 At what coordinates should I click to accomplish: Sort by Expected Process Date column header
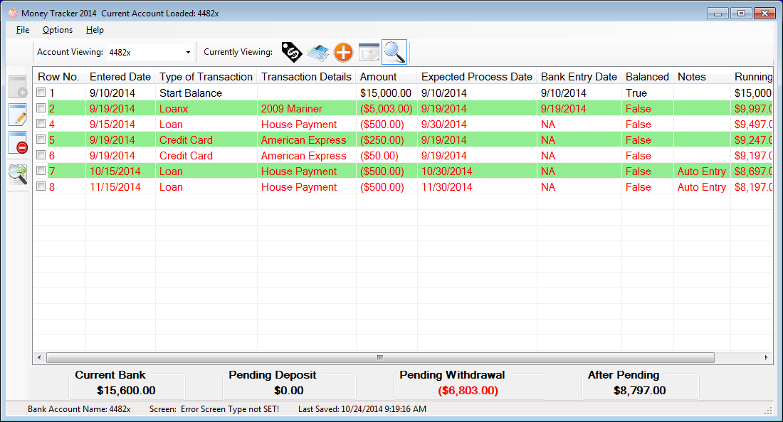coord(477,76)
